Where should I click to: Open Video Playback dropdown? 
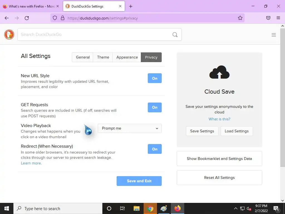[x=130, y=128]
